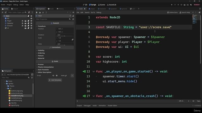Switch to the Game workspace
The height and width of the screenshot is (113, 202).
coord(102,5)
